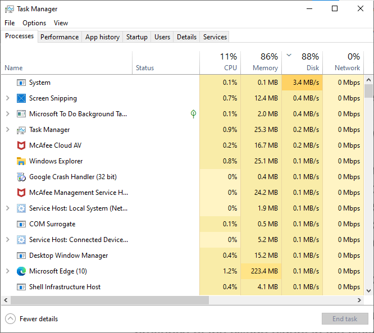Click the '25.3 MB' memory value
This screenshot has width=374, height=333.
tap(266, 130)
